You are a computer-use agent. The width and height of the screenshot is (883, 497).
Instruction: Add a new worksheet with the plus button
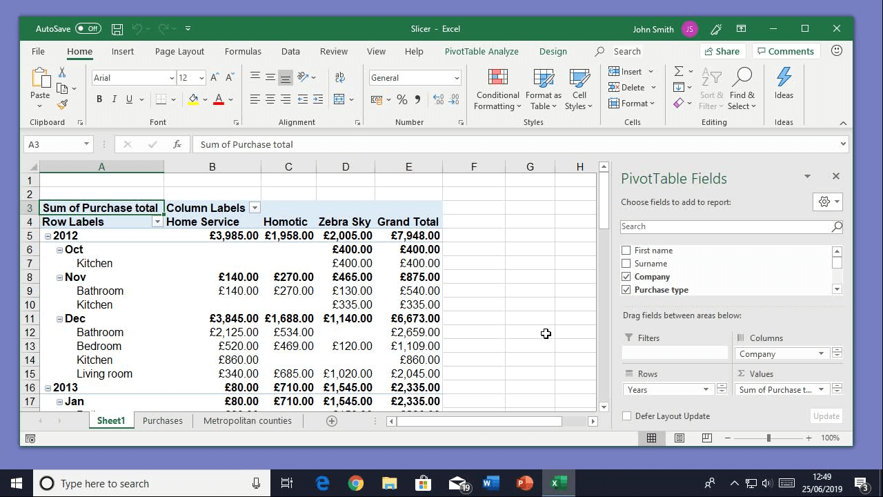[x=331, y=420]
